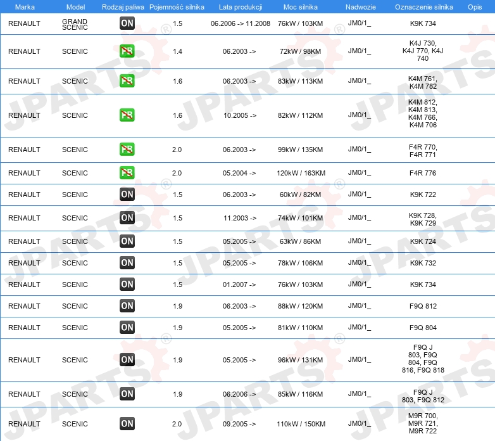Viewport: 495px width, 441px height.
Task: Select the 81kW / 110KM power cell
Action: tap(300, 328)
